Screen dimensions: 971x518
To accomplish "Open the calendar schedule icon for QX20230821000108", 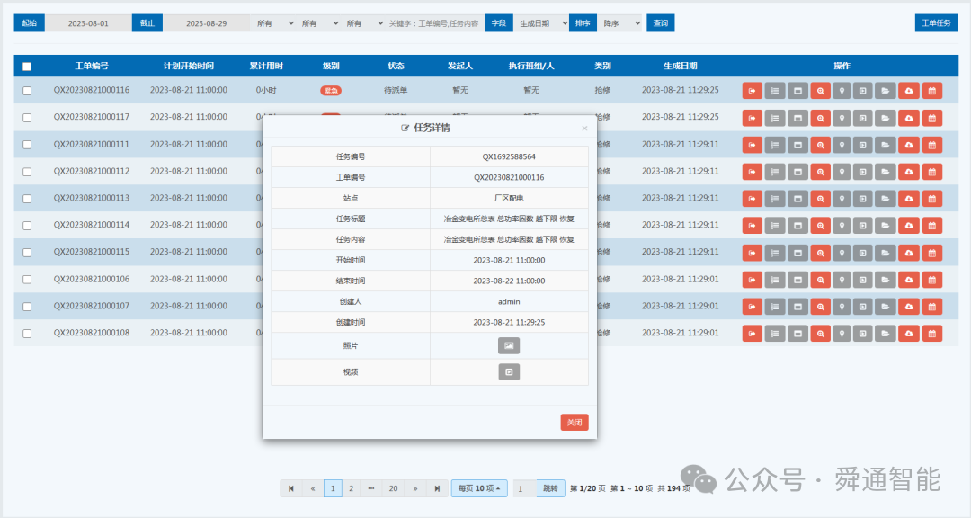I will (x=930, y=333).
